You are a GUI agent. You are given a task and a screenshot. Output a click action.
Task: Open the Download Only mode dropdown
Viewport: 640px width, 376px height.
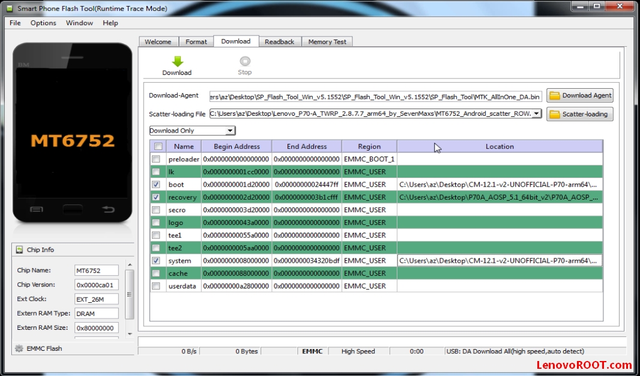[x=192, y=131]
